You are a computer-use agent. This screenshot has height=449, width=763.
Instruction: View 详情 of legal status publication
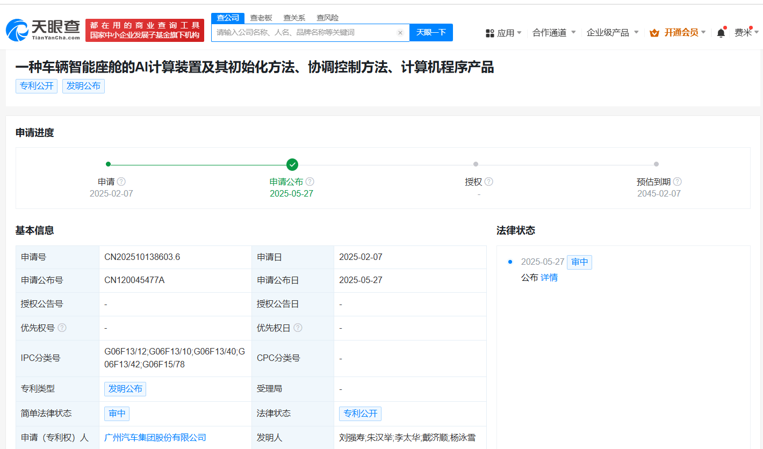point(549,278)
